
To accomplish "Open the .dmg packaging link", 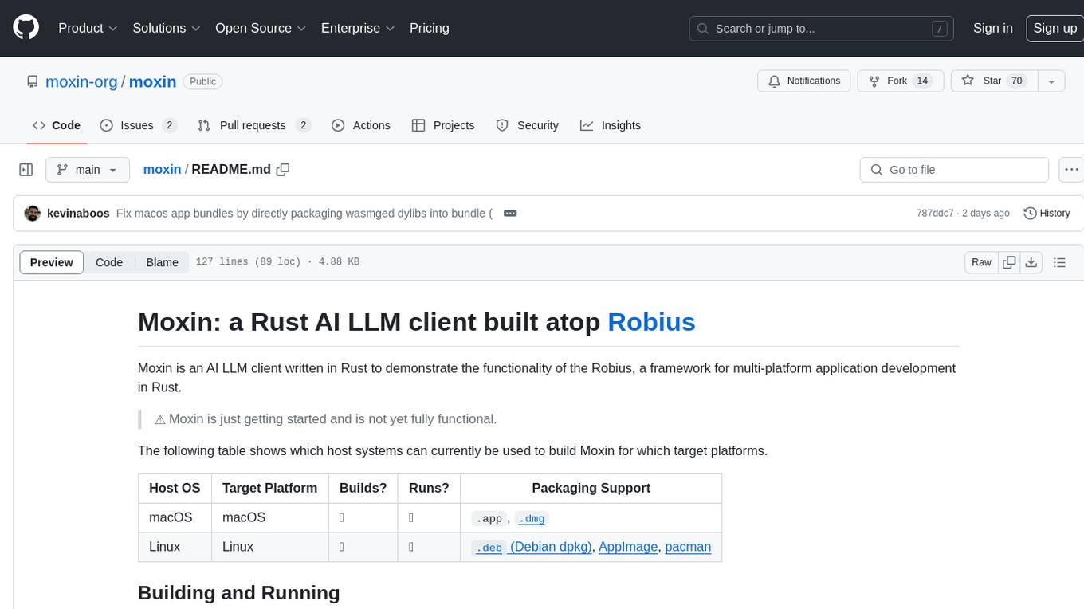I will (532, 518).
